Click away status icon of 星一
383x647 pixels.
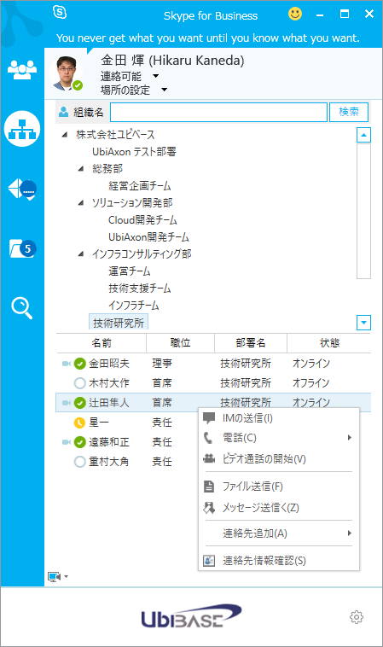click(79, 423)
